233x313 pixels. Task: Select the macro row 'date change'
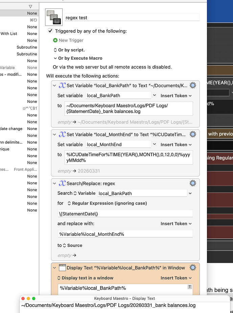(x=19, y=129)
